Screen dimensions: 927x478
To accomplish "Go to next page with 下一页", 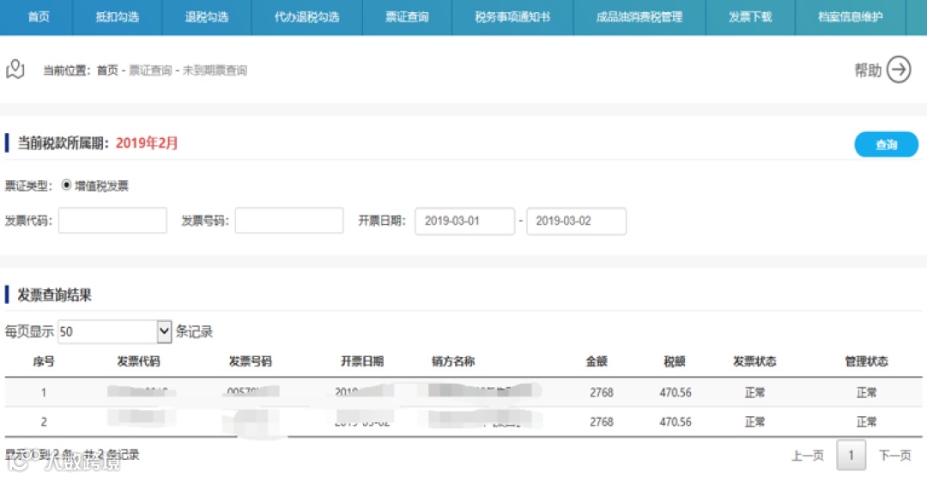I will point(895,455).
